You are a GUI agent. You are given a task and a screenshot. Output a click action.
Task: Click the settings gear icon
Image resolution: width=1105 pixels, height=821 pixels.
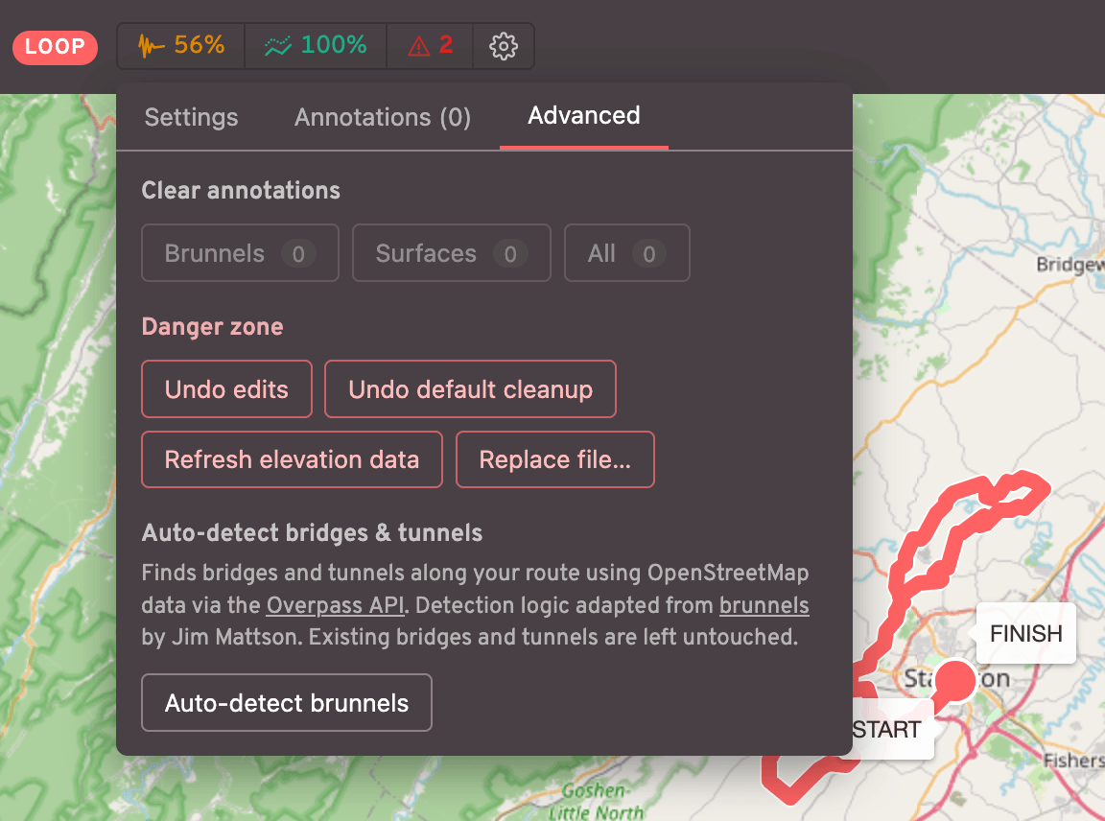[504, 46]
